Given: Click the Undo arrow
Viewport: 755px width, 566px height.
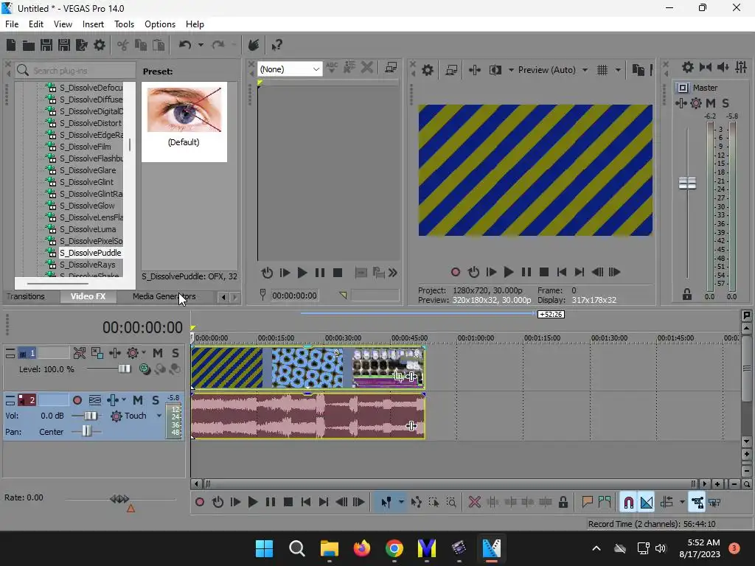Looking at the screenshot, I should [x=185, y=45].
